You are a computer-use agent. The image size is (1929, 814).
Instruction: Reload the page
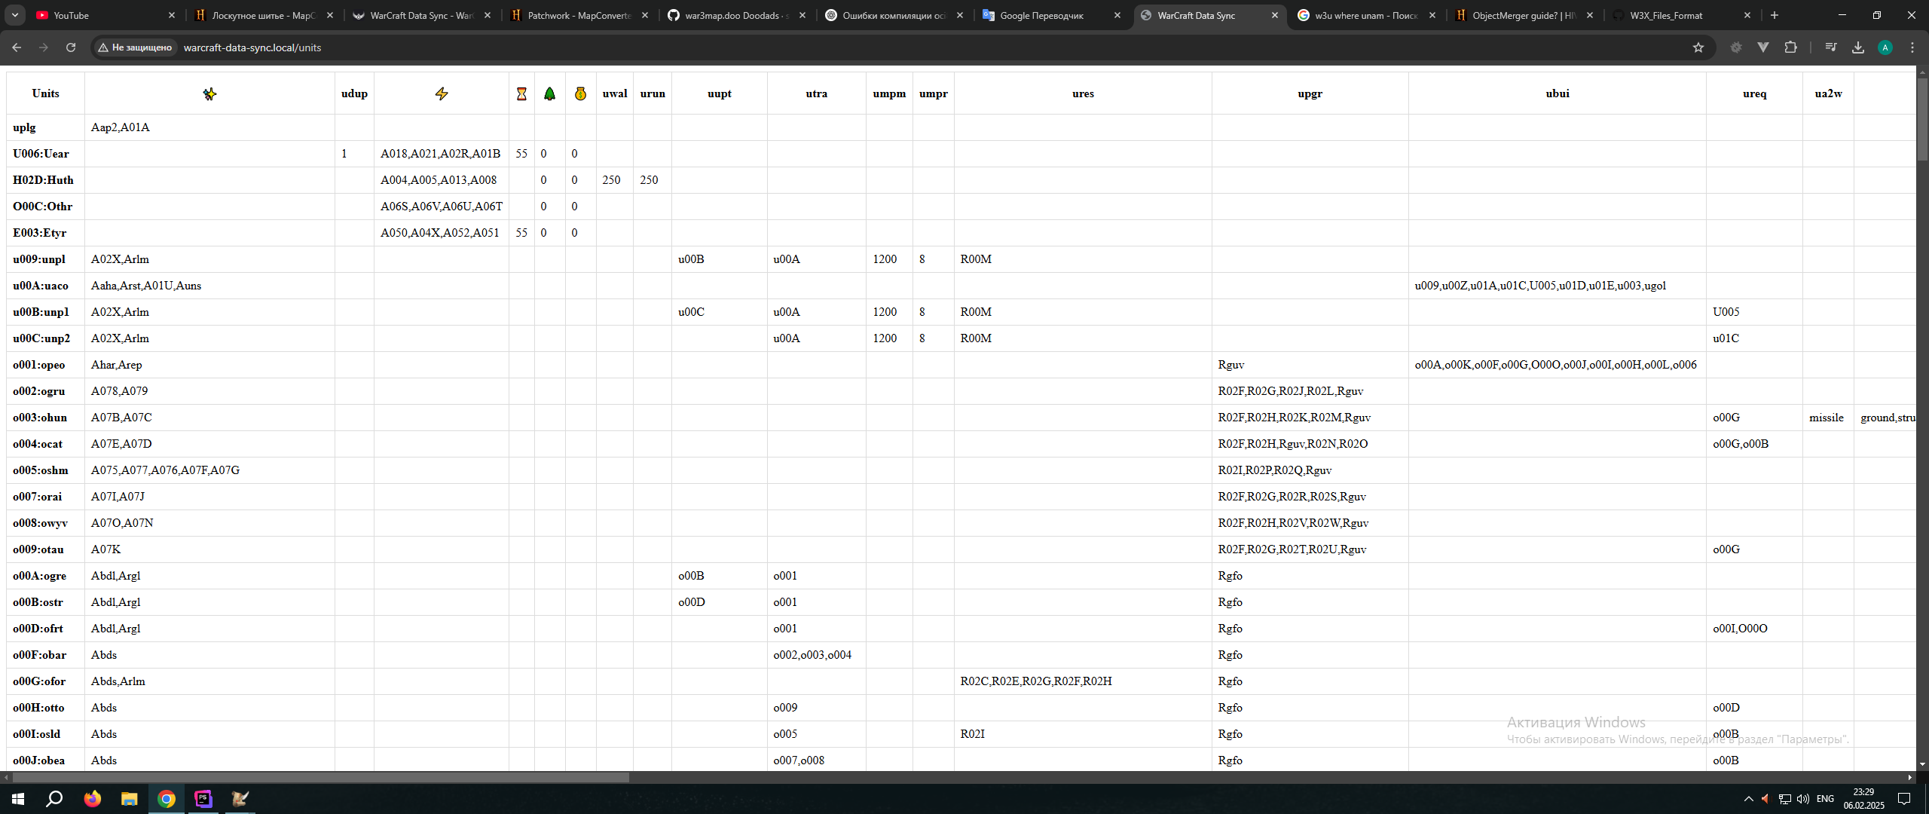(71, 47)
